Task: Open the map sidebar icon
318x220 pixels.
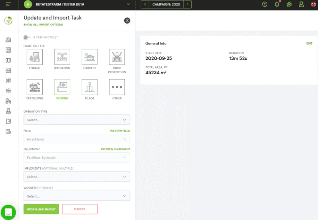Action: (8, 60)
